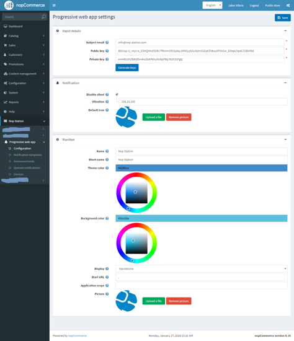Show help tooltip for Background color
294x341 pixels.
[x=107, y=218]
